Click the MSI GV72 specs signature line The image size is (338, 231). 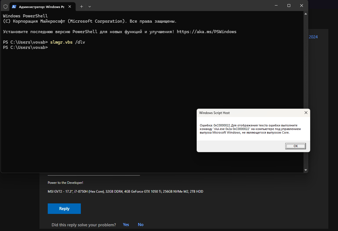(x=126, y=191)
